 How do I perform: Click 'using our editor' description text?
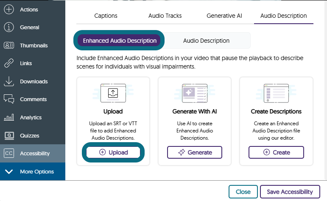pos(276,138)
